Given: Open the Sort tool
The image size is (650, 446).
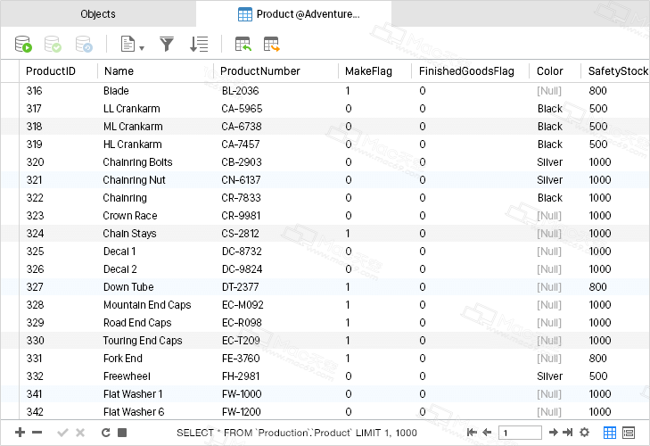Looking at the screenshot, I should coord(199,44).
